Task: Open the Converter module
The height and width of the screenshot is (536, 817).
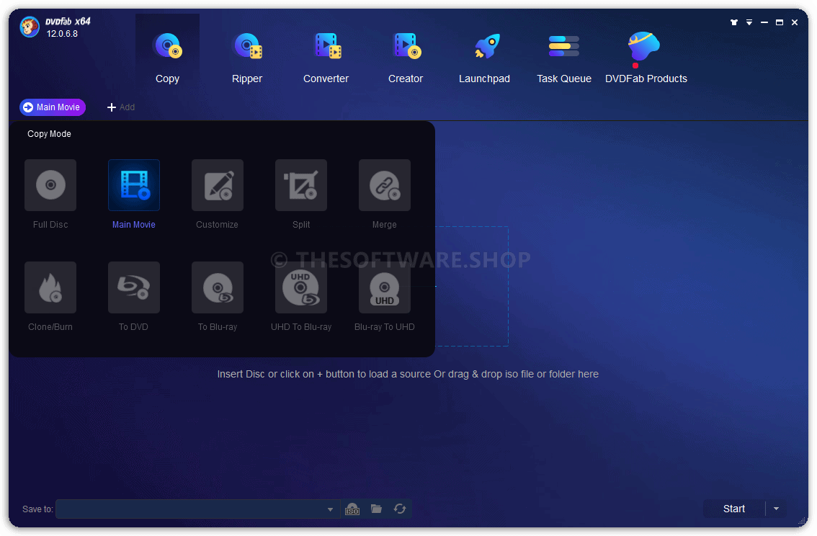Action: tap(326, 58)
